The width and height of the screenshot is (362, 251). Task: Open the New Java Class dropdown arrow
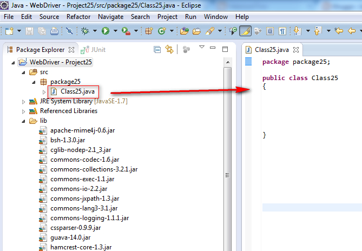click(x=172, y=31)
